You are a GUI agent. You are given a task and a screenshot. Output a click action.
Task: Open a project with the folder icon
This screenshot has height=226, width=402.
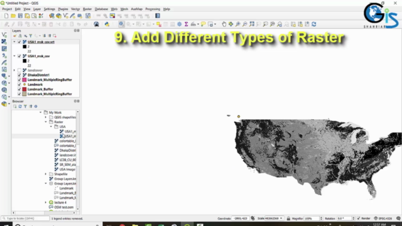tap(13, 16)
